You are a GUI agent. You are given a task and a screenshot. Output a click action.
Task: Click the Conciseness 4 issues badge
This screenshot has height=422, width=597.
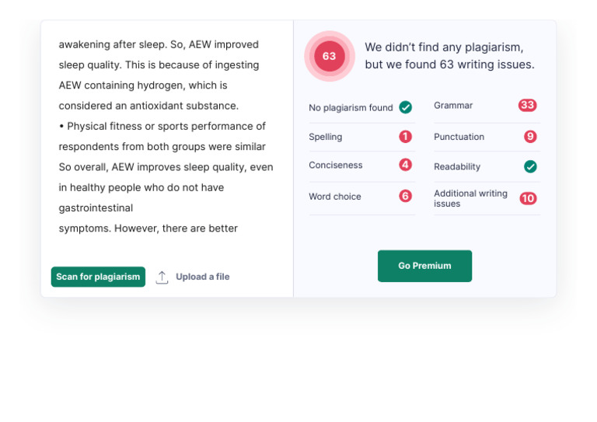[406, 165]
